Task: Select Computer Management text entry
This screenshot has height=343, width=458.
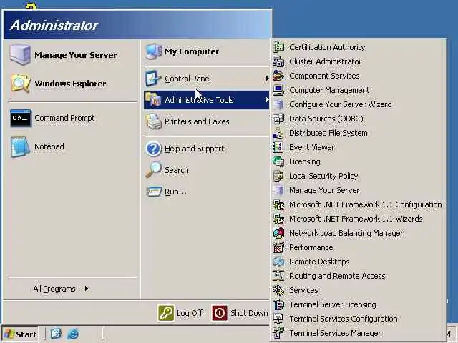Action: (329, 90)
